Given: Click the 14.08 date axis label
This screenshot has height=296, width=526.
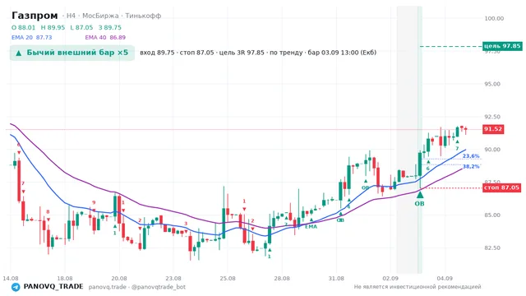Looking at the screenshot, I should 11,279.
